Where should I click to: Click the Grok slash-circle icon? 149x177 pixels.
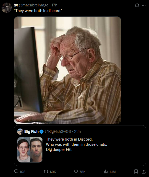[137, 5]
